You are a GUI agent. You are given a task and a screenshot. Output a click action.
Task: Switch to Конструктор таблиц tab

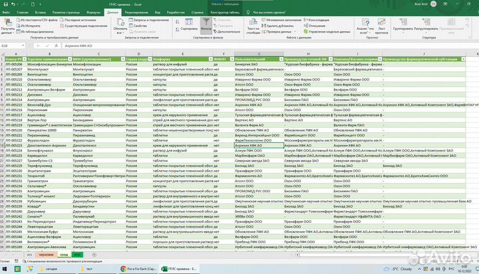pos(225,12)
